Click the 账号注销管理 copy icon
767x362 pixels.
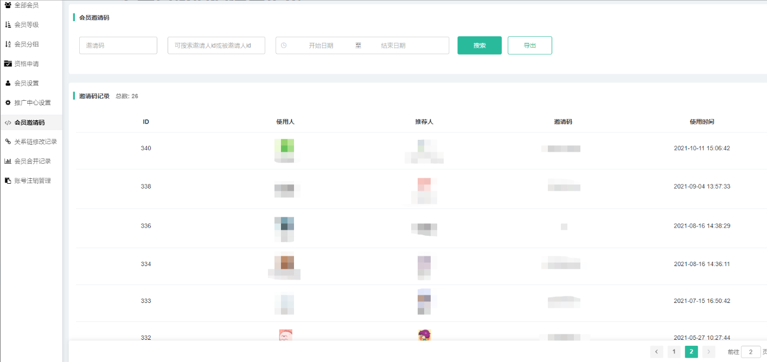(8, 181)
